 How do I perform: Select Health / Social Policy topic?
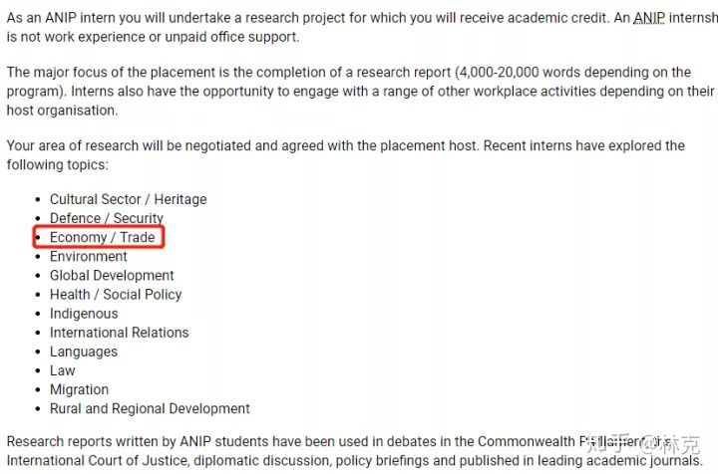click(116, 295)
